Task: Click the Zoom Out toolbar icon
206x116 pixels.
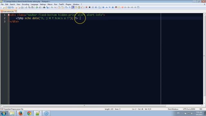Action: 55,7
